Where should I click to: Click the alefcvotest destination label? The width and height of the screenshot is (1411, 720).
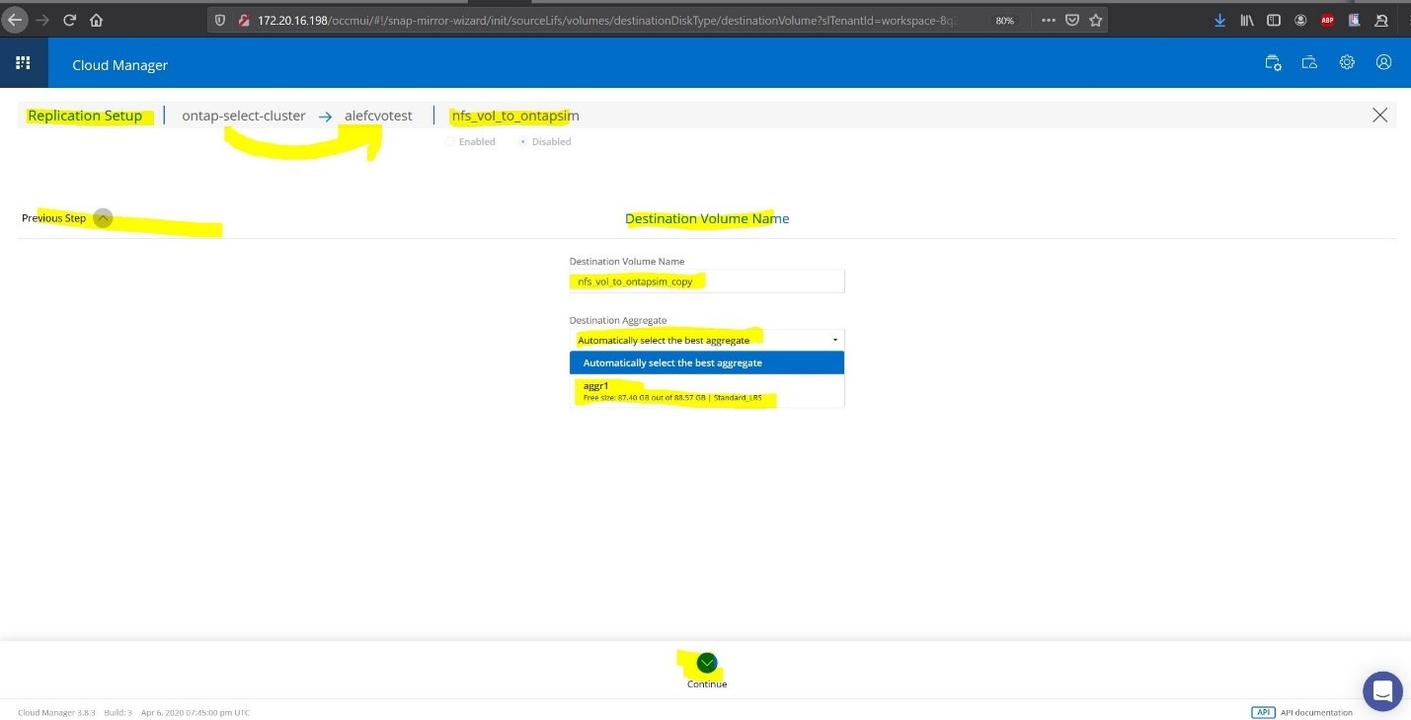[378, 116]
